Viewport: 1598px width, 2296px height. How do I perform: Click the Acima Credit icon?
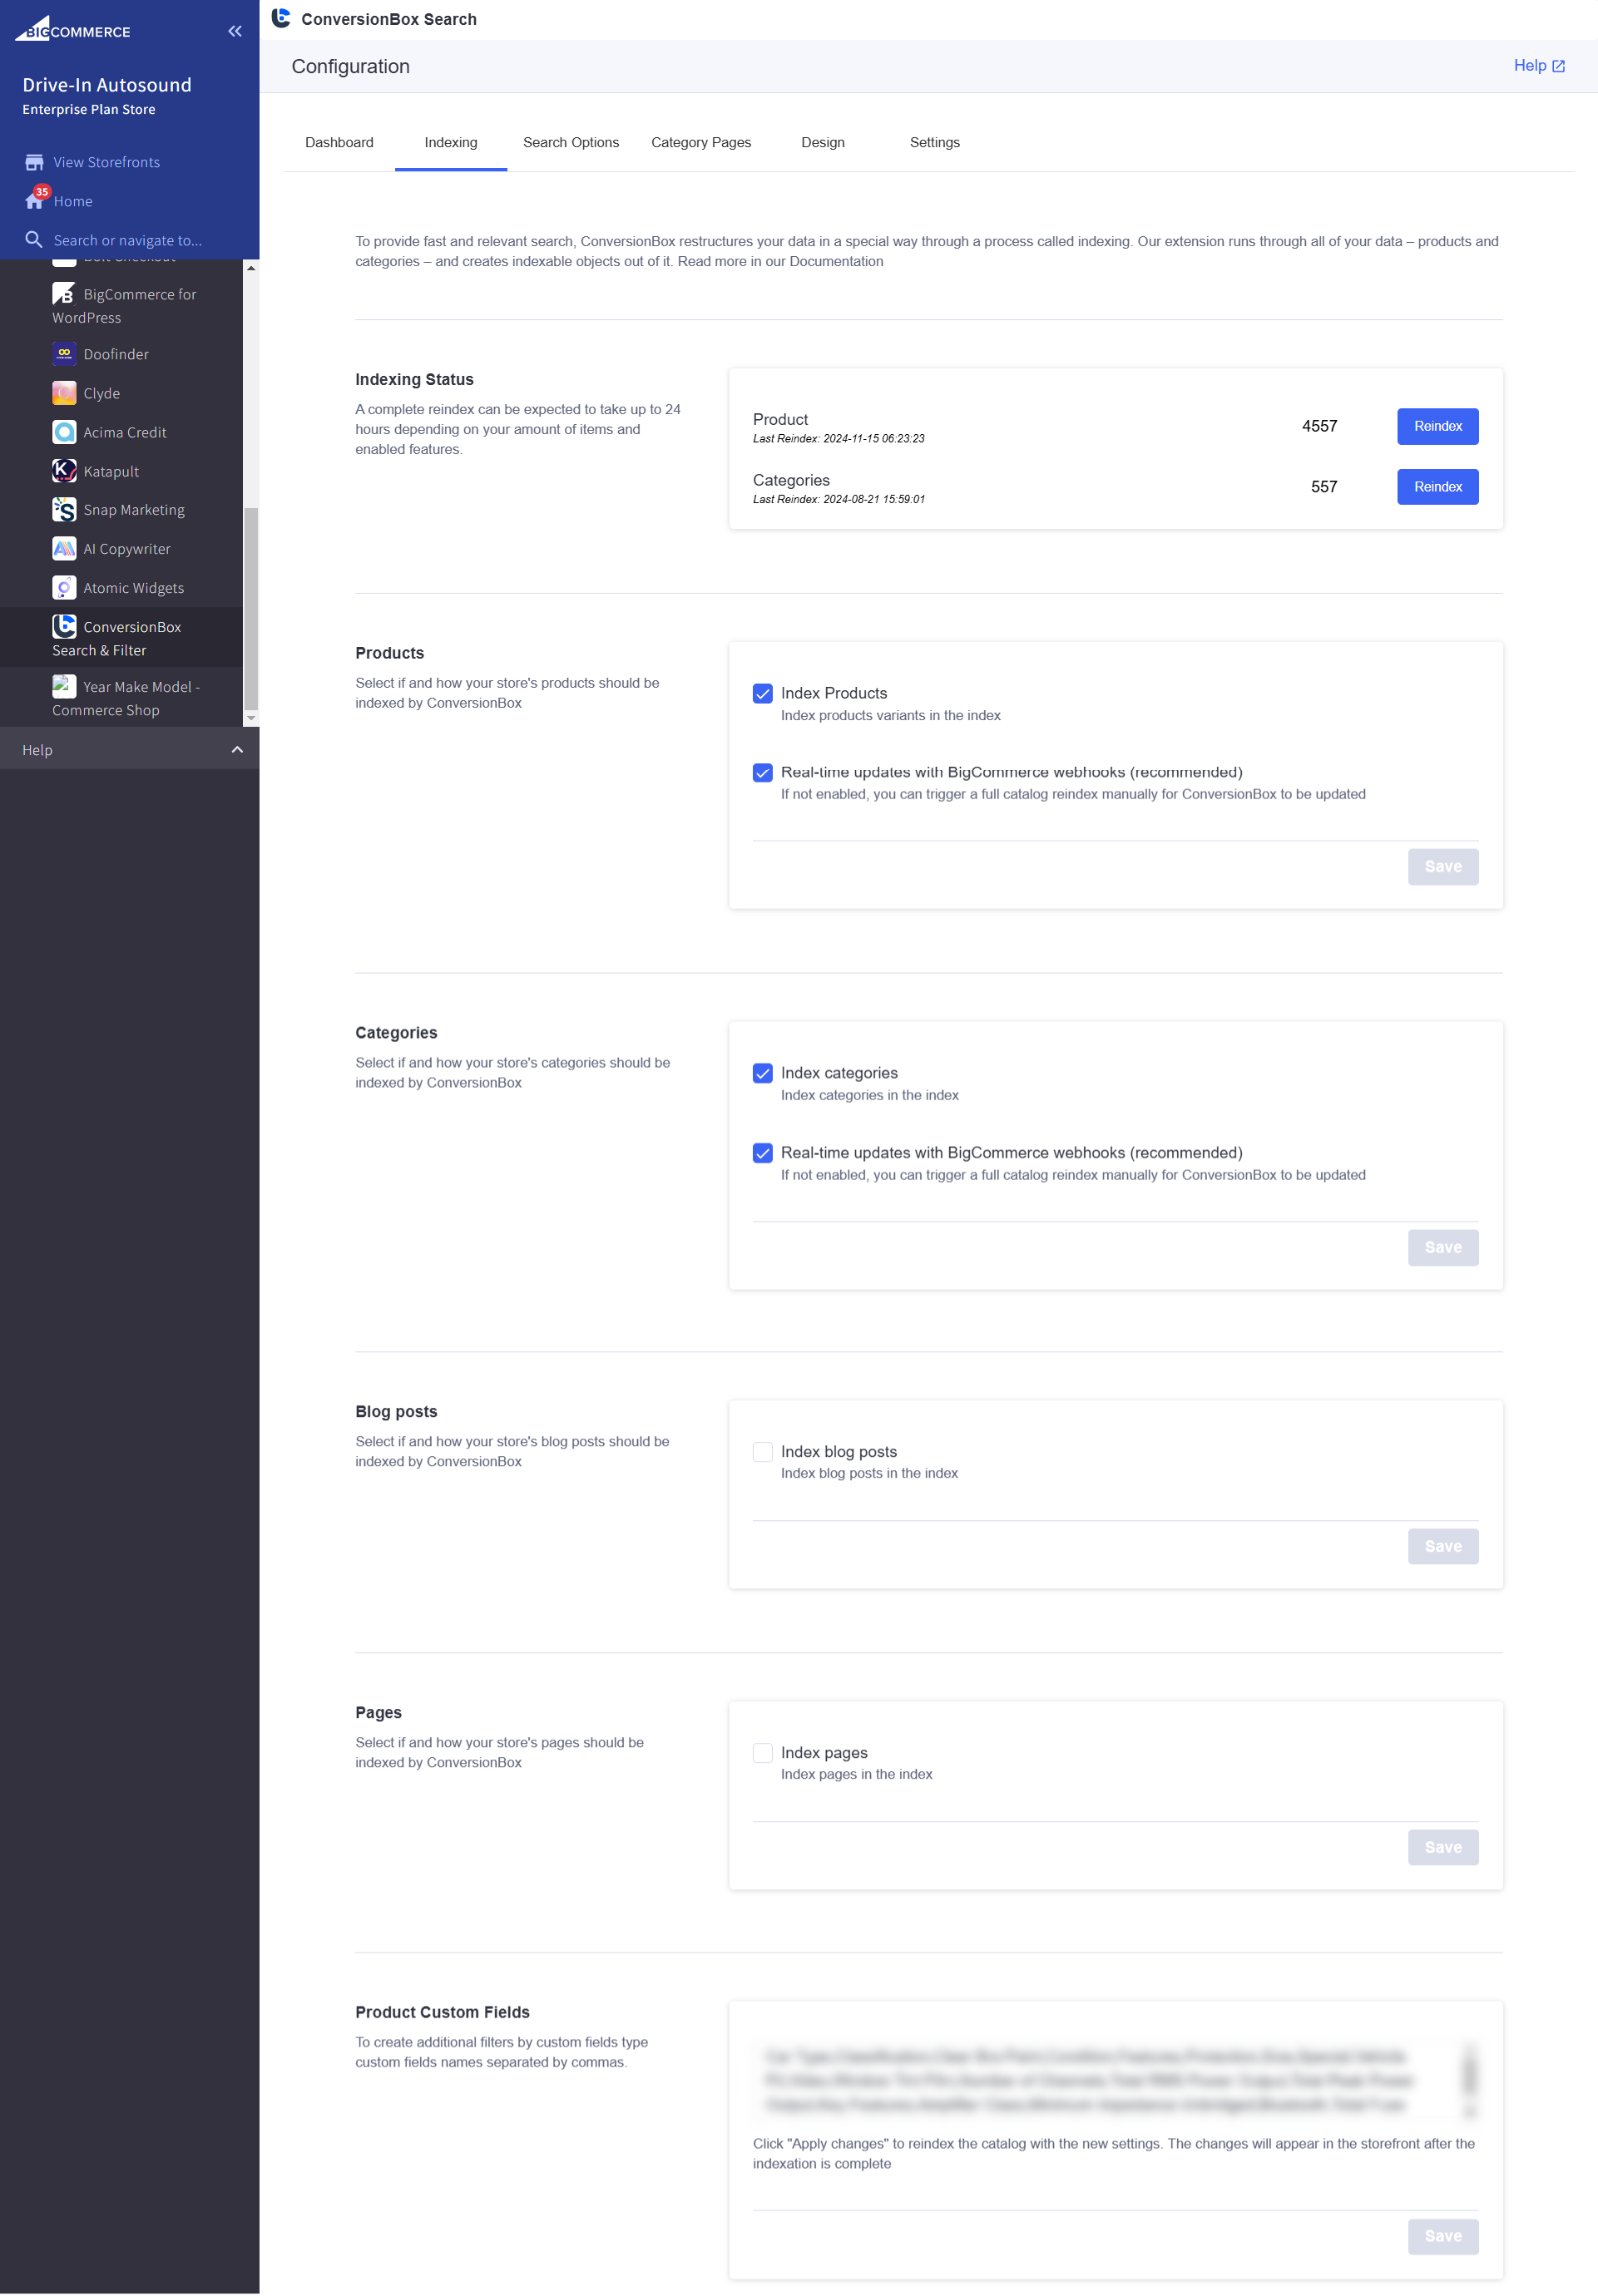point(64,432)
